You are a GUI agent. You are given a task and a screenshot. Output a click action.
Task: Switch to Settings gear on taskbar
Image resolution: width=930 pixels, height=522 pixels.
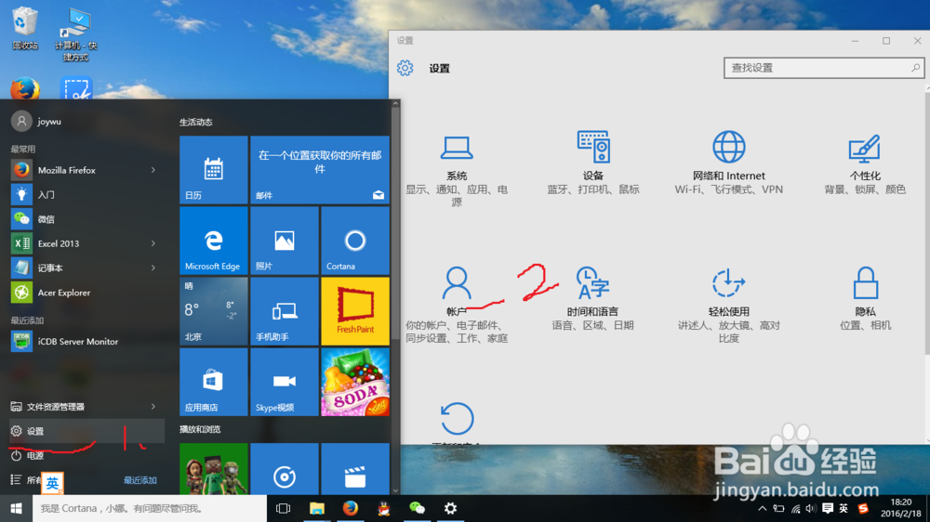450,508
